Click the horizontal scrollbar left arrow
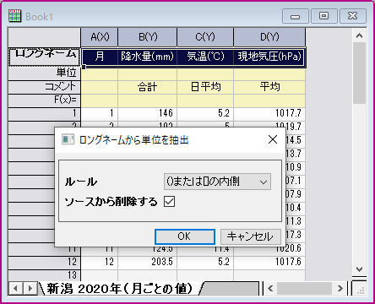Viewport: 375px width, 304px height. [x=270, y=288]
